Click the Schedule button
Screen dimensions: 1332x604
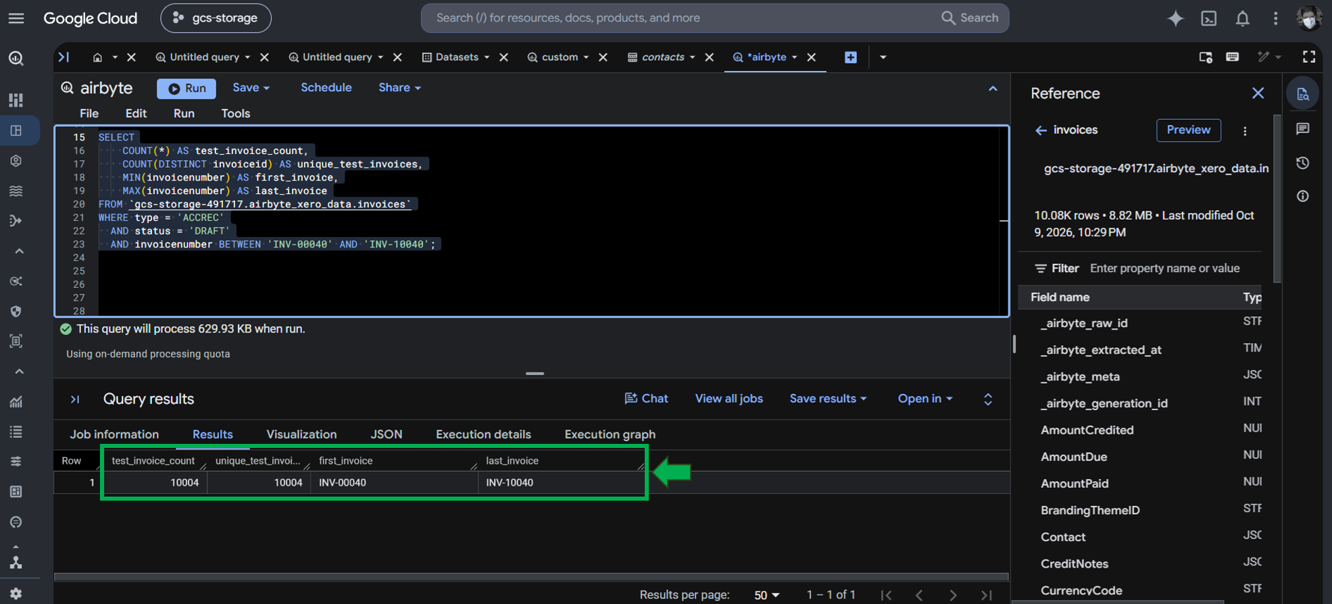[326, 88]
